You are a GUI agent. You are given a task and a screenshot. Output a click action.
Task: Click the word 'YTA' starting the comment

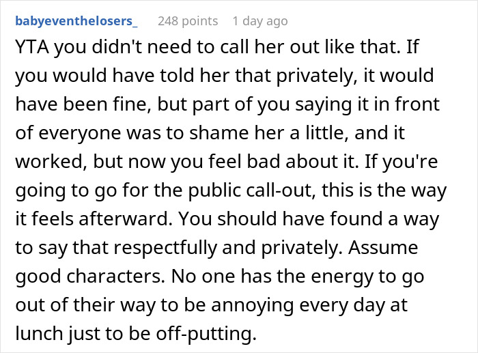click(x=32, y=47)
